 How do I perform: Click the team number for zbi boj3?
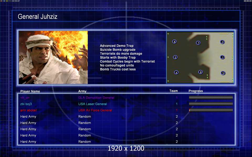(x=177, y=104)
